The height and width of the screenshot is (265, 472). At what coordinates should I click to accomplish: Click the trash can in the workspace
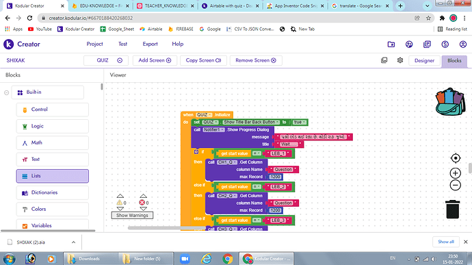pos(452,209)
